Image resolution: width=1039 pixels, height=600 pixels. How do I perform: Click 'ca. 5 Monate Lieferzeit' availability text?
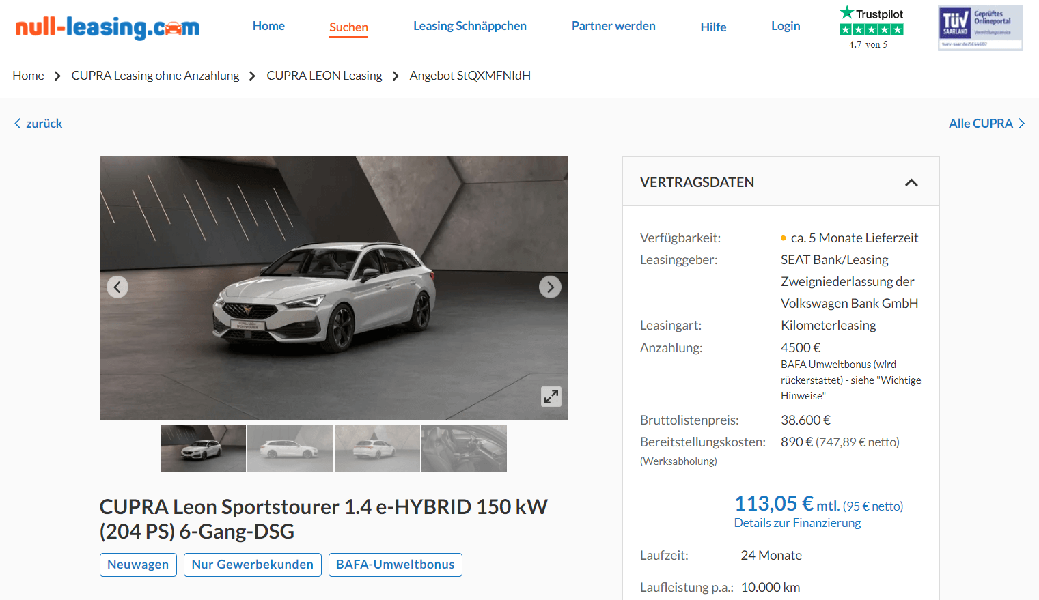coord(855,238)
